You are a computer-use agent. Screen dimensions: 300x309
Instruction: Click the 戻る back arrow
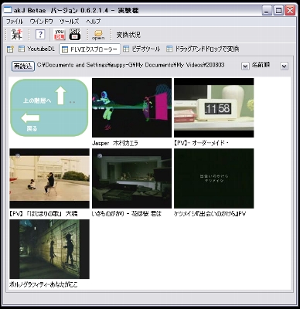point(30,118)
